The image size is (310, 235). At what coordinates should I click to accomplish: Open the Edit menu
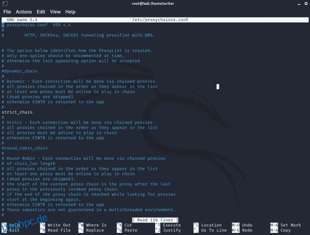[x=41, y=12]
